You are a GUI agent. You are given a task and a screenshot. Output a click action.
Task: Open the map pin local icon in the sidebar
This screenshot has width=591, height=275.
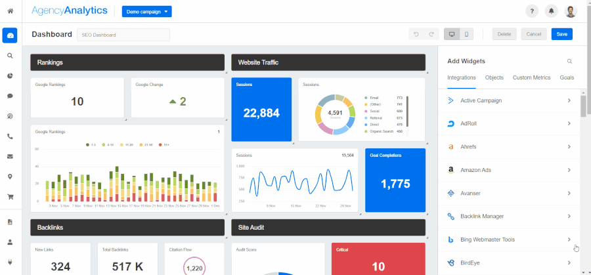click(x=10, y=177)
